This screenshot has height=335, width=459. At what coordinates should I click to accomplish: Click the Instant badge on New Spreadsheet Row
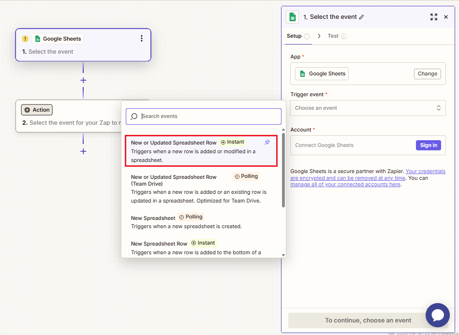tap(203, 243)
